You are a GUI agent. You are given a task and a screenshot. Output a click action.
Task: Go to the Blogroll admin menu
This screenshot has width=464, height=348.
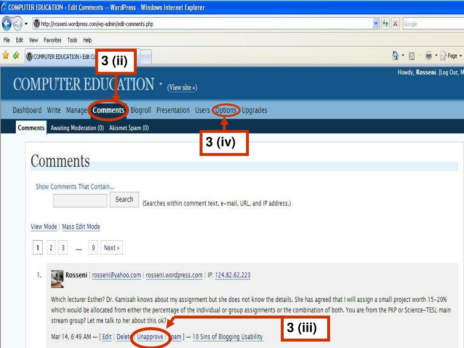(x=140, y=110)
